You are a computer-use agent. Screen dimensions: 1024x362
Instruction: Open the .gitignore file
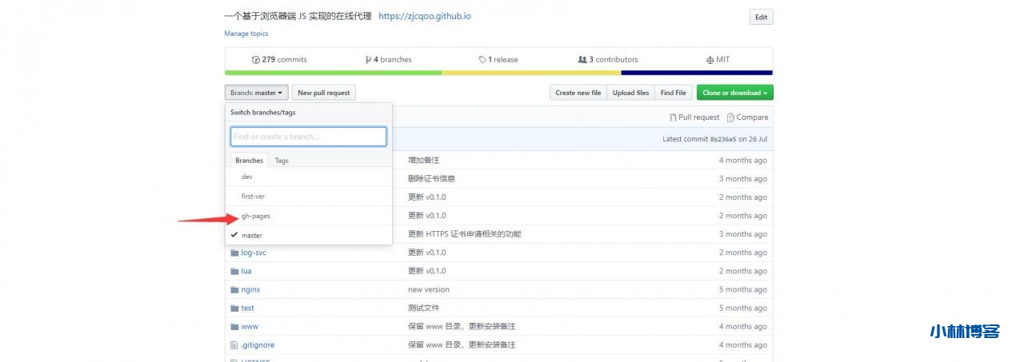point(258,344)
